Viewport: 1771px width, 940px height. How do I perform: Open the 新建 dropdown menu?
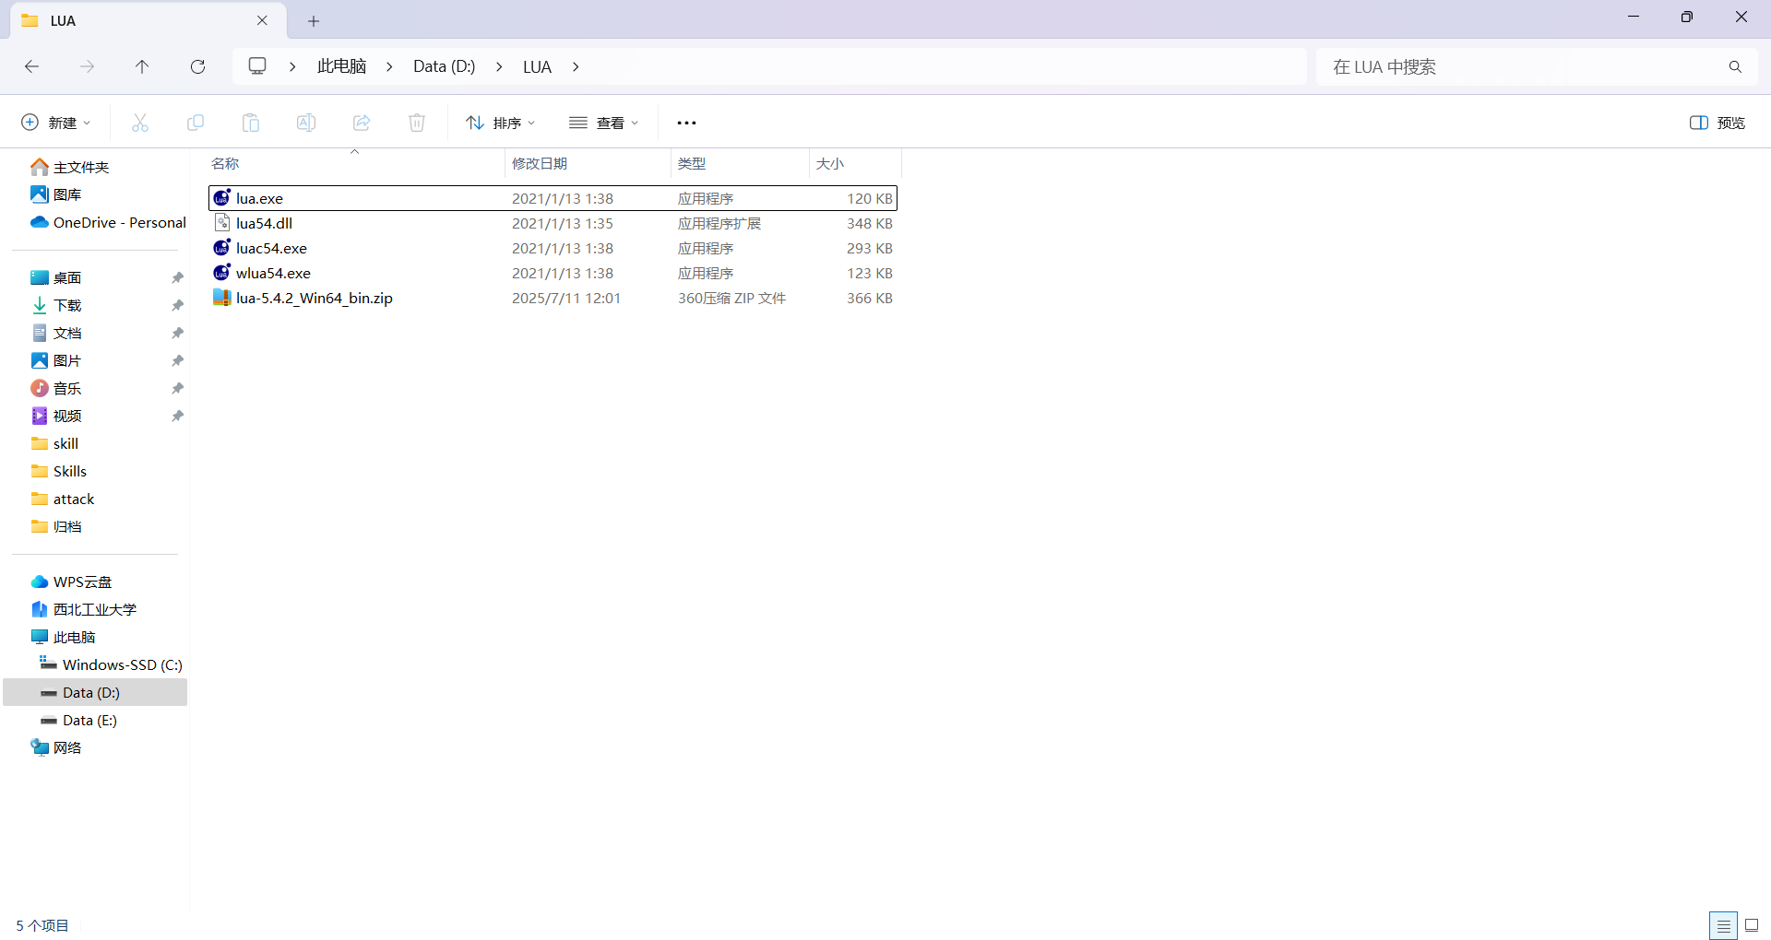[x=53, y=122]
